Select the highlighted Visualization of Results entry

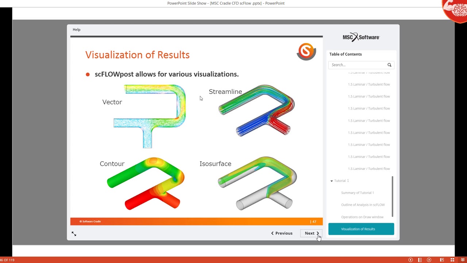click(x=361, y=229)
